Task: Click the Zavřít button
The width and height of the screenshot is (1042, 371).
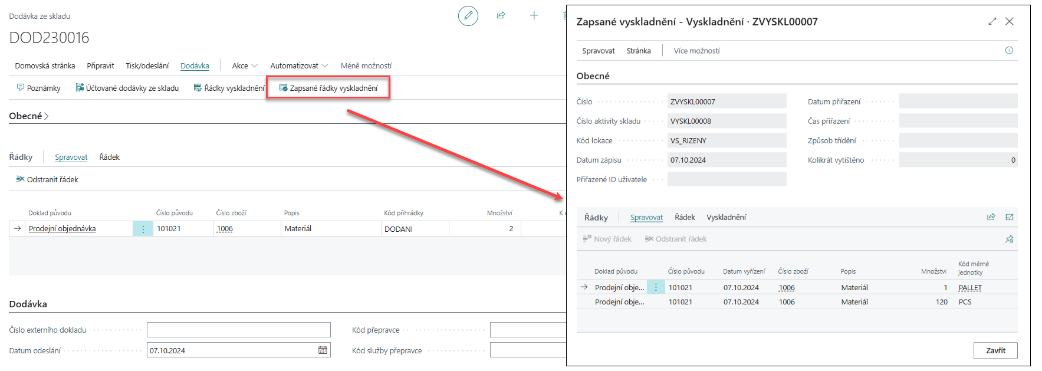Action: point(995,350)
